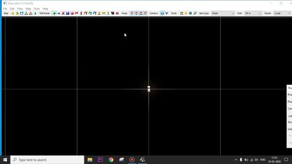Click the Windows Start button
Viewport: 292px width, 164px height.
[5, 160]
